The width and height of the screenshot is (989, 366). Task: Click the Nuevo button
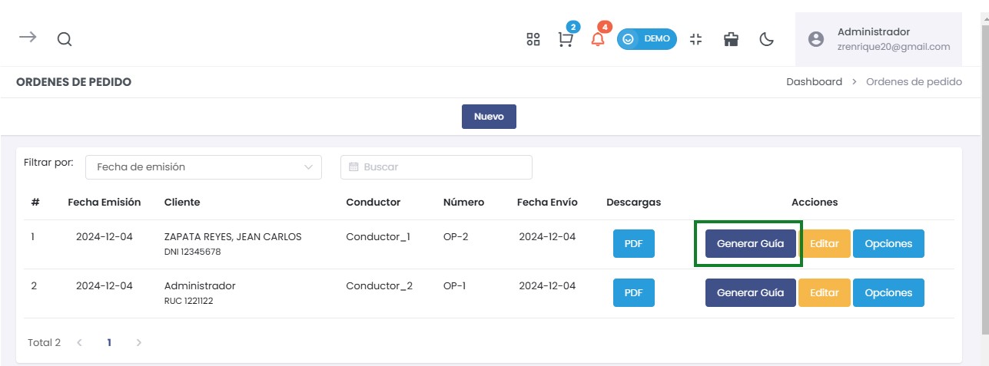(x=489, y=117)
